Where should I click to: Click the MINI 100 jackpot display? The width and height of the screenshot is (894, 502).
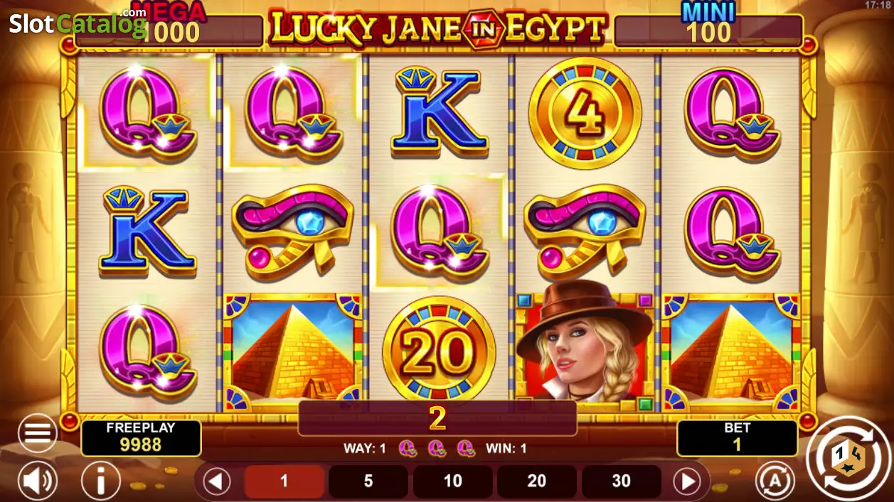tap(708, 25)
